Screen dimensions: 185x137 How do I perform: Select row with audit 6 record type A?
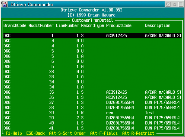(92, 66)
